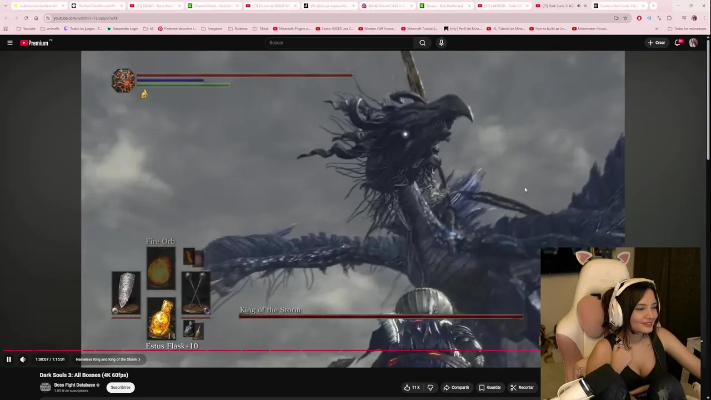
Task: Click the Compartir share button
Action: pos(456,387)
